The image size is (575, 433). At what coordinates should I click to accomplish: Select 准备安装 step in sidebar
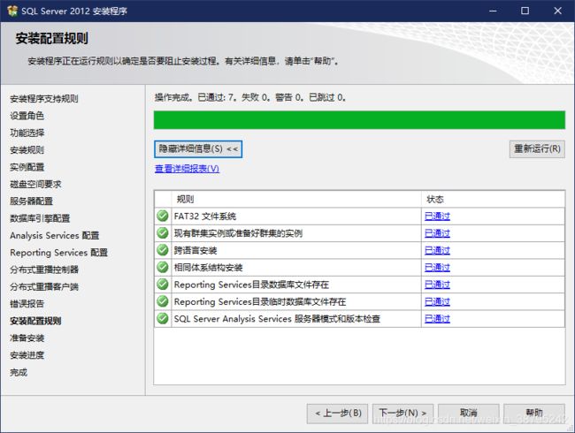[x=27, y=338]
